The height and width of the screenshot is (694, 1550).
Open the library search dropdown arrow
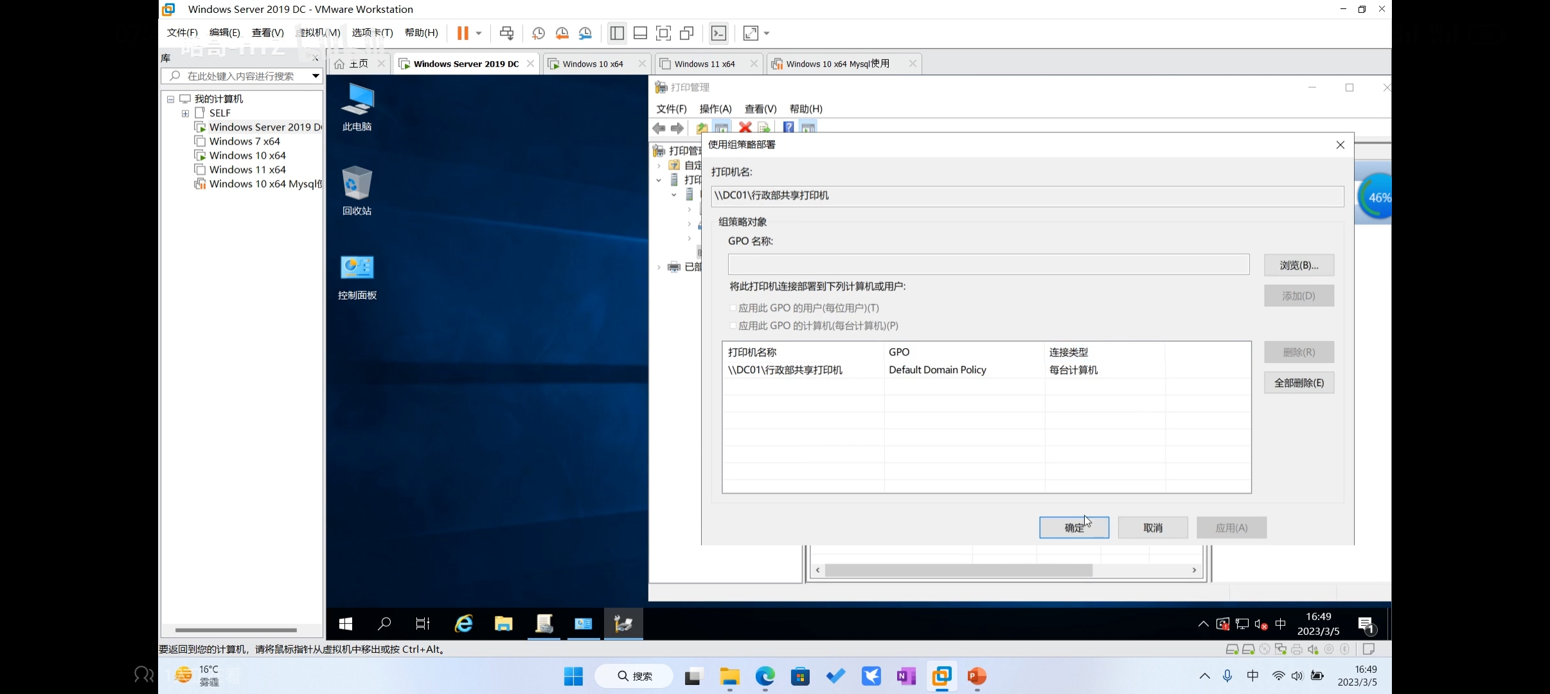316,76
